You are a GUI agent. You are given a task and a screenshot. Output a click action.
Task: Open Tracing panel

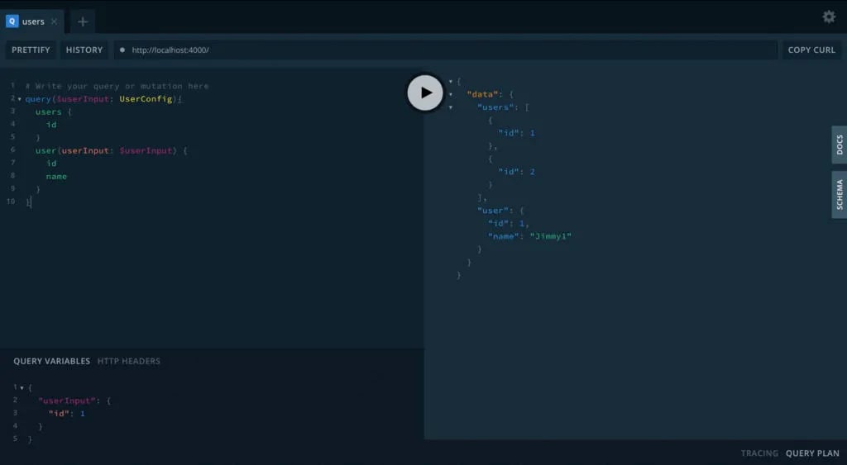759,453
